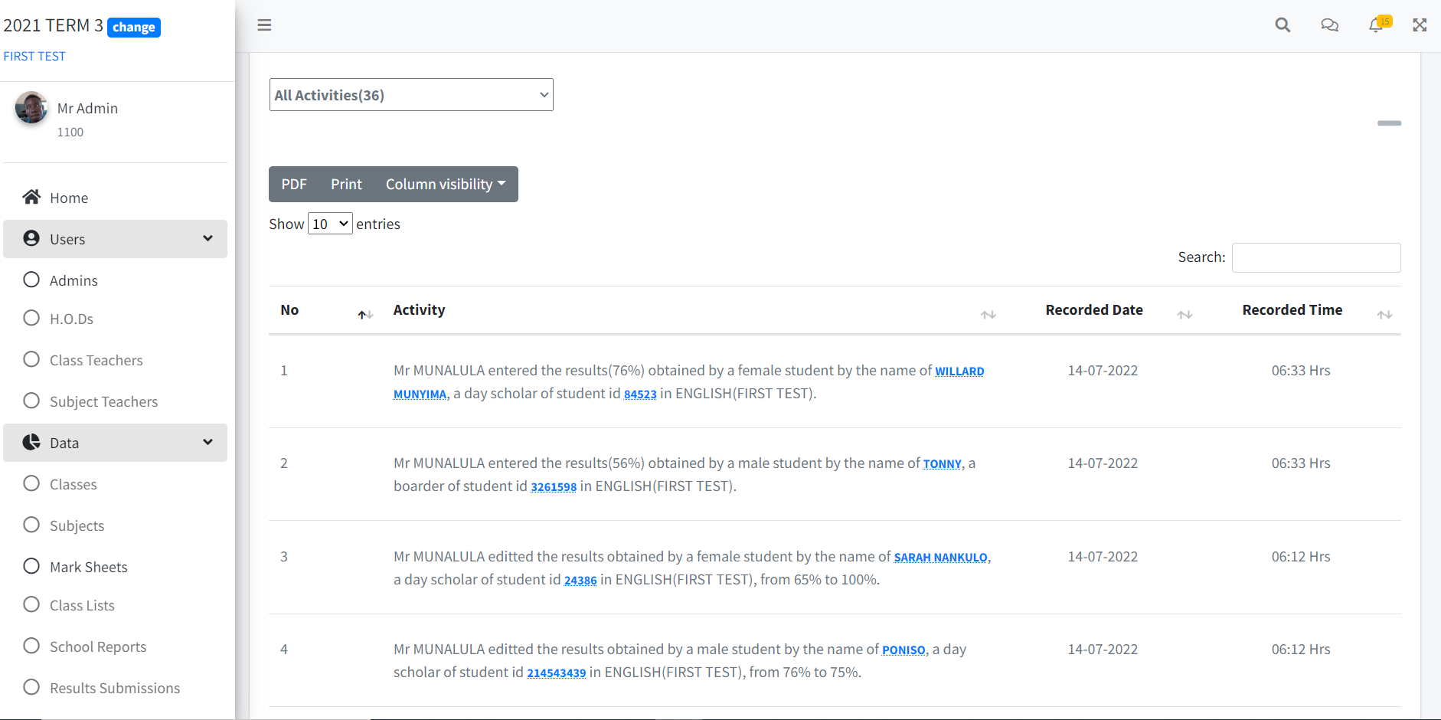1441x720 pixels.
Task: Toggle fullscreen with the expand arrows icon
Action: [1420, 25]
